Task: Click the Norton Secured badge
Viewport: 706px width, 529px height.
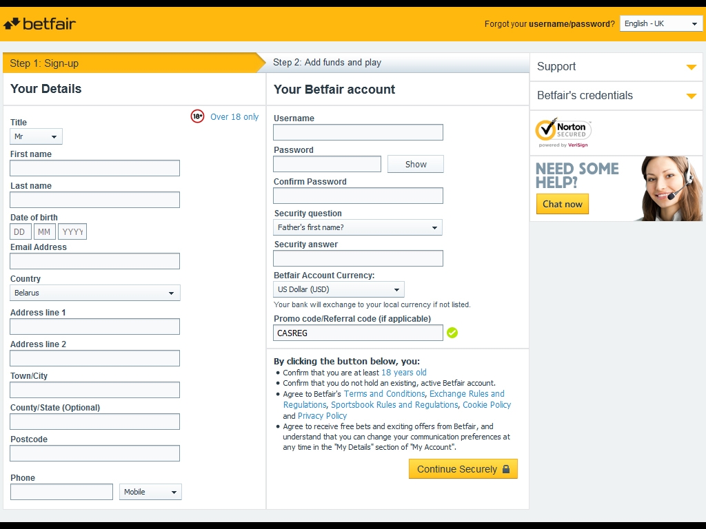Action: [x=563, y=133]
